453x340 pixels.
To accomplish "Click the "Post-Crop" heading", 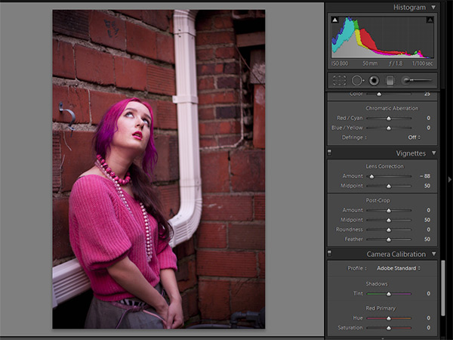I will tap(378, 200).
